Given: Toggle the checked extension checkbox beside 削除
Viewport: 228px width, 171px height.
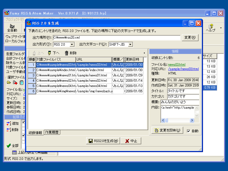Looking at the screenshot, I should (x=23, y=135).
